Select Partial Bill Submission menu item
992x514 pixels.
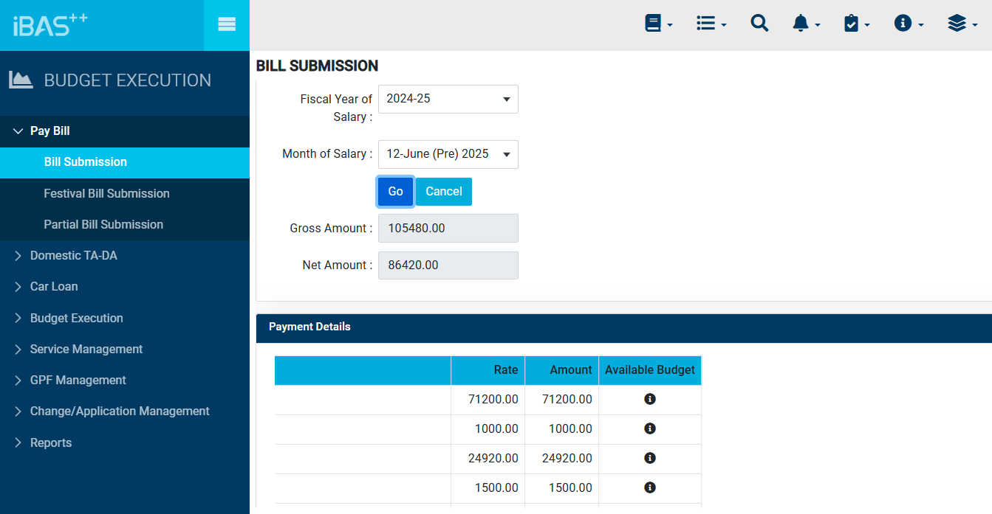[x=103, y=225]
